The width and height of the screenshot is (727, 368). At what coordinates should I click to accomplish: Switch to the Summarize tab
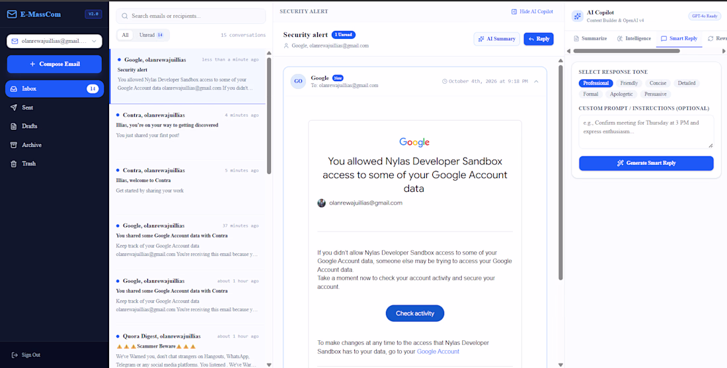click(590, 38)
